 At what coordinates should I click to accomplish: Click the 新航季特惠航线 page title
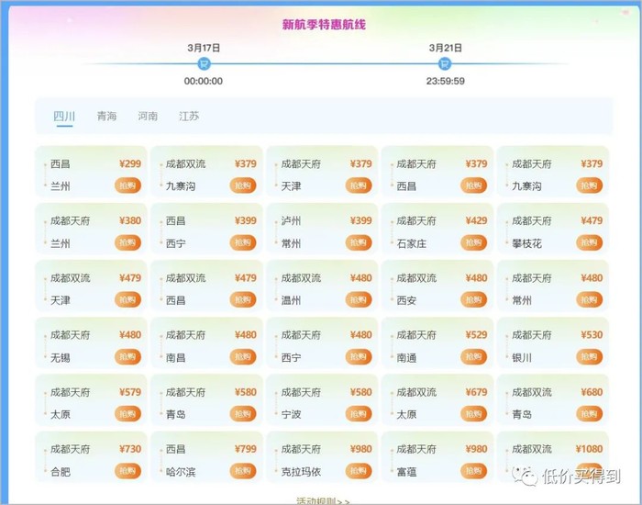click(x=323, y=25)
